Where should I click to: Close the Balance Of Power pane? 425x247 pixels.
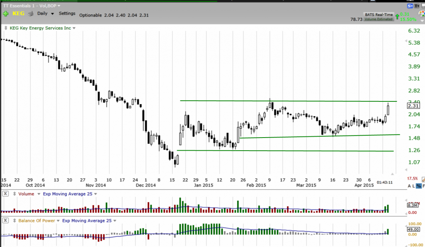pos(6,221)
